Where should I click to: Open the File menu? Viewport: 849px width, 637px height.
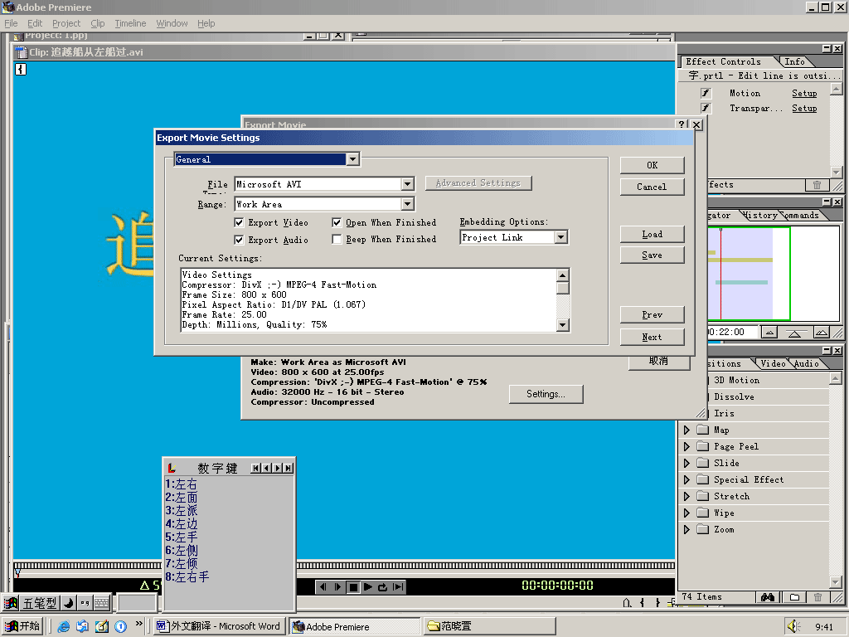pos(11,23)
